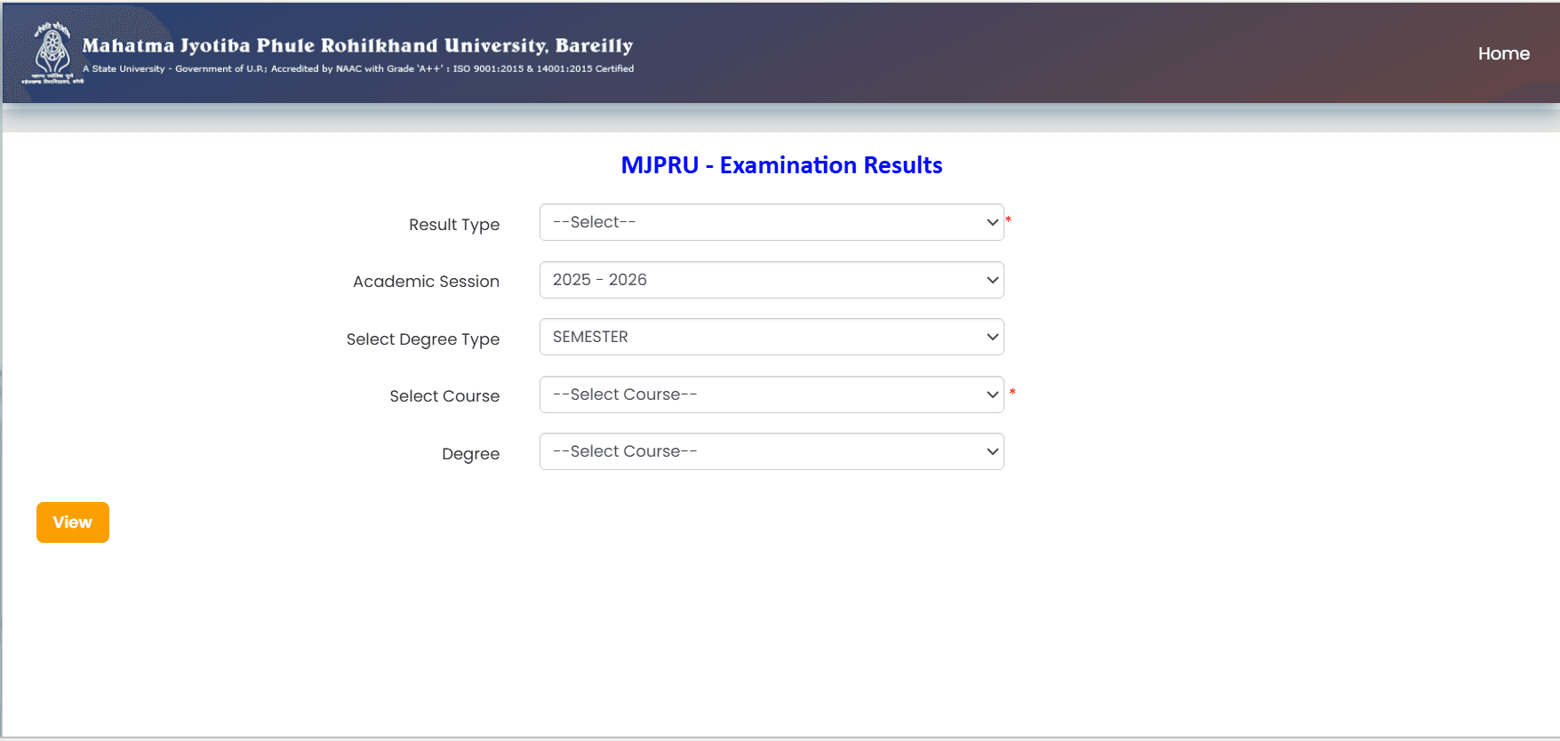The height and width of the screenshot is (741, 1560).
Task: Click the orange View button
Action: tap(73, 522)
